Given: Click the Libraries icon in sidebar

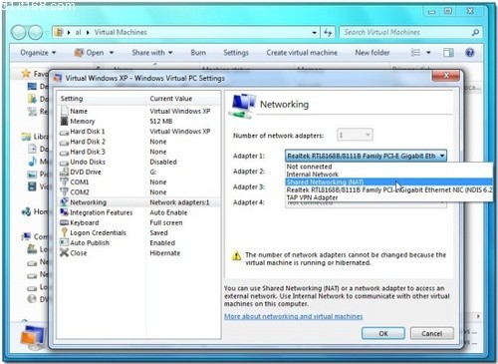Looking at the screenshot, I should 26,137.
